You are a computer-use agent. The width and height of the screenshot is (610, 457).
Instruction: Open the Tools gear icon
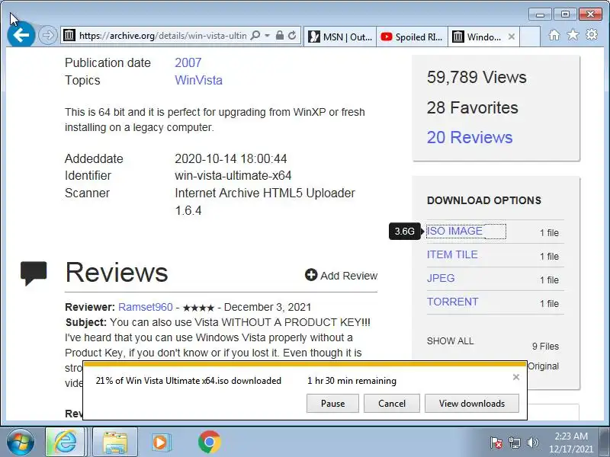(592, 35)
